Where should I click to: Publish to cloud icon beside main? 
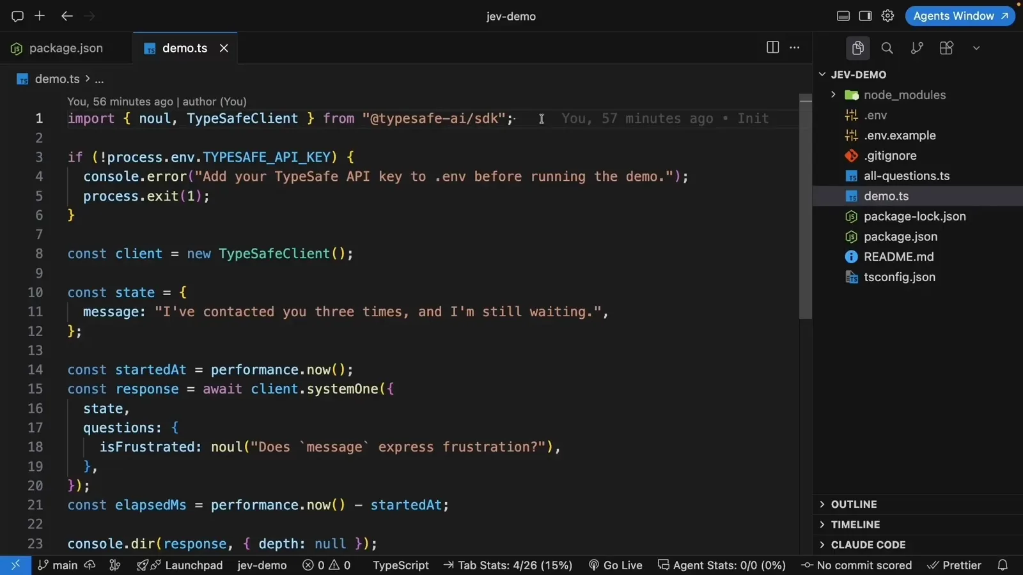tap(90, 565)
